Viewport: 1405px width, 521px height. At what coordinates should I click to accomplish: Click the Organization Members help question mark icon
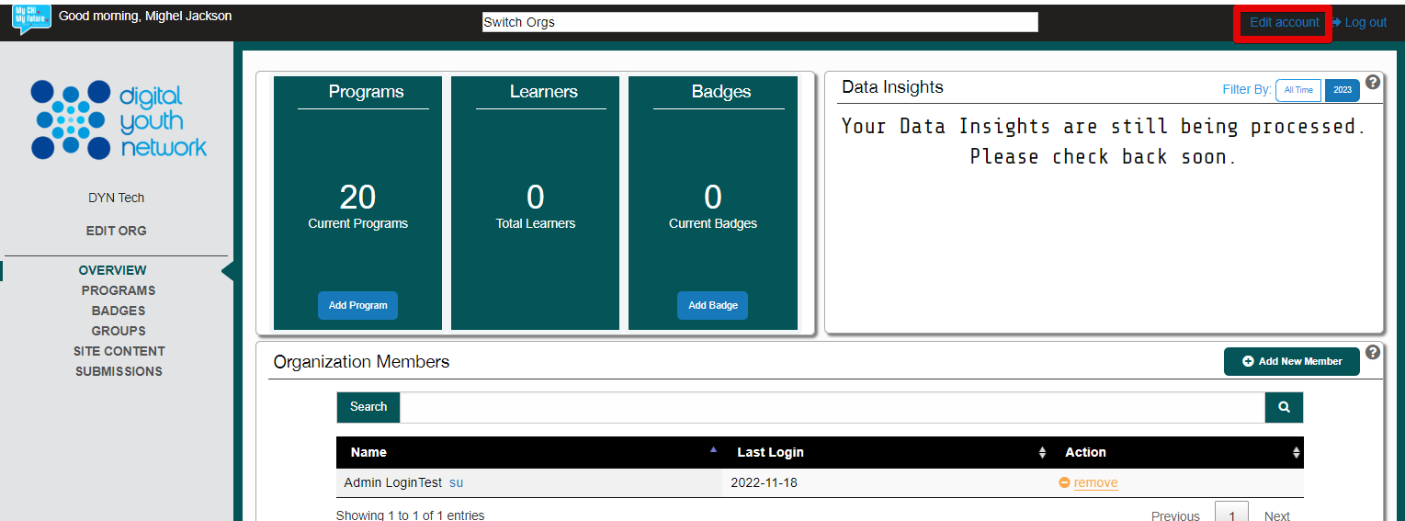1373,352
